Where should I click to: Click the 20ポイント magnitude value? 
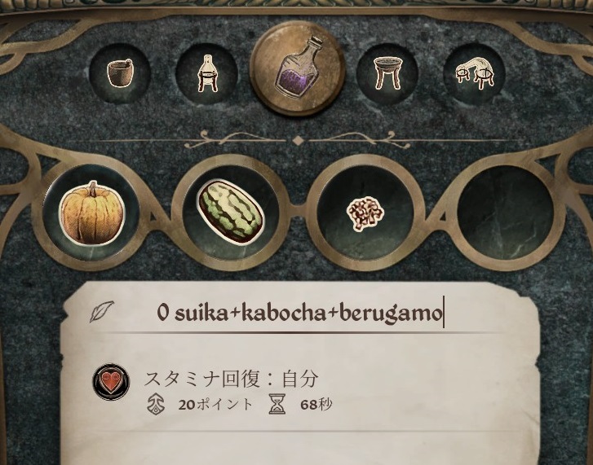pyautogui.click(x=215, y=405)
